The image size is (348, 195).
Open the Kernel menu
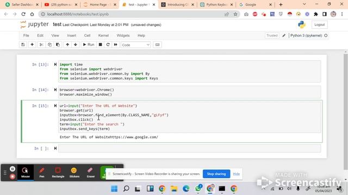coord(103,35)
